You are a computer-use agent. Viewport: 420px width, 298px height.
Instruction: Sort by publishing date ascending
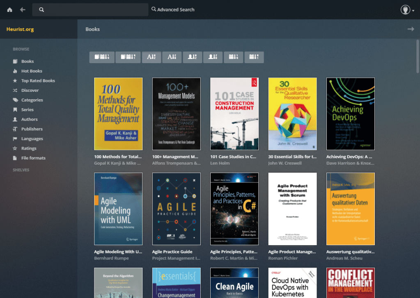coord(233,57)
